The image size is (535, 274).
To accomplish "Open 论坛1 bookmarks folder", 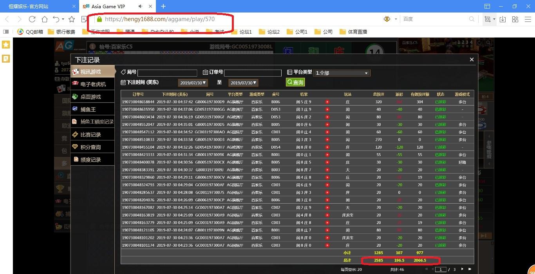I will coord(242,32).
